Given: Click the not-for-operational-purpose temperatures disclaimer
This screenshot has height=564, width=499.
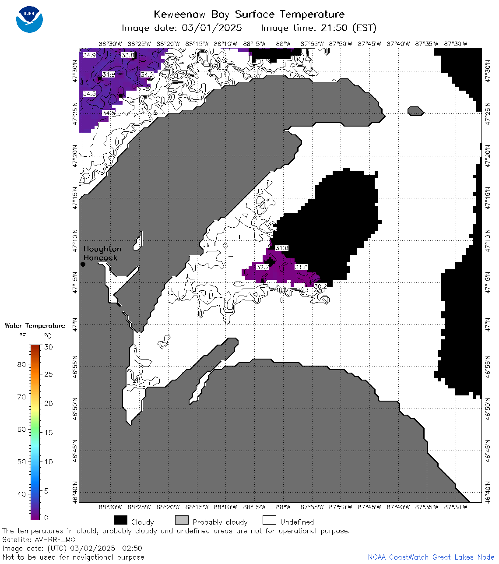Looking at the screenshot, I should click(x=176, y=531).
